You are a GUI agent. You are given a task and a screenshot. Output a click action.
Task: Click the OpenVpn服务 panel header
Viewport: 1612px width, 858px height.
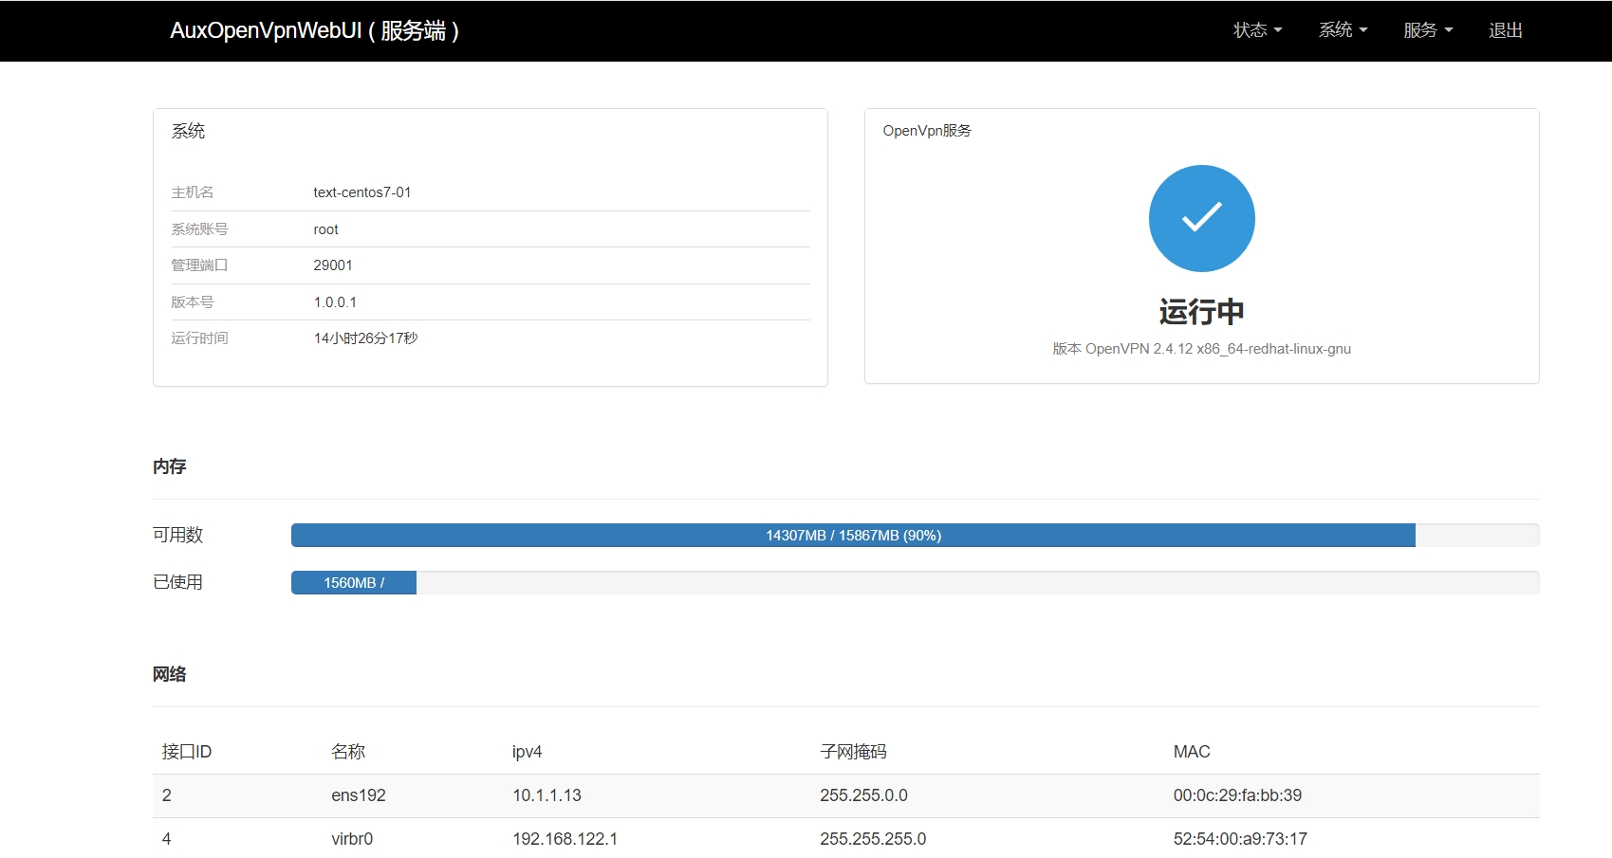(x=927, y=130)
